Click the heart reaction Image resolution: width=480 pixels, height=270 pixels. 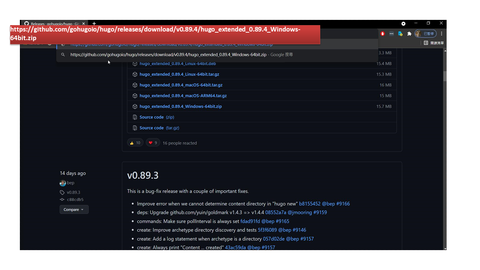coord(153,143)
